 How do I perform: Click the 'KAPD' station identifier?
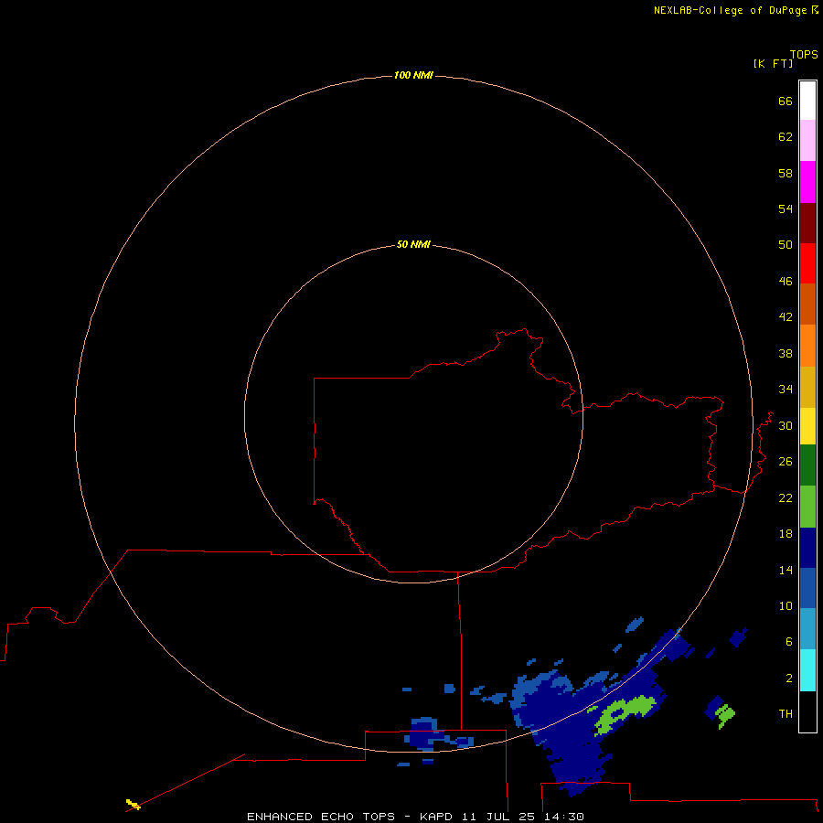pos(437,817)
